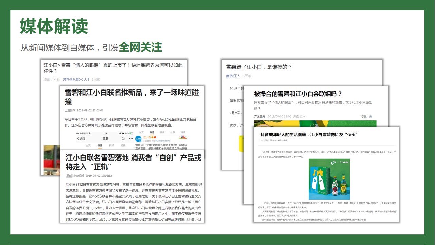This screenshot has height=245, width=435.
Task: Click the 媒体解读 slide title
Action: pyautogui.click(x=54, y=26)
